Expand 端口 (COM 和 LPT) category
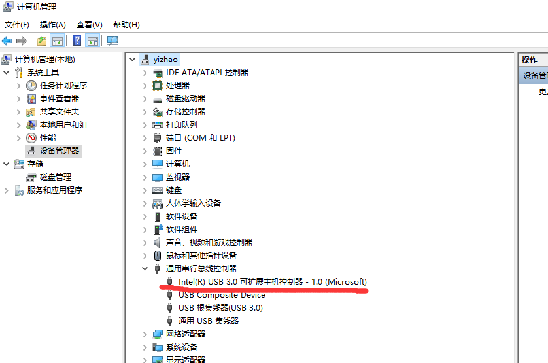The height and width of the screenshot is (363, 548). tap(145, 138)
